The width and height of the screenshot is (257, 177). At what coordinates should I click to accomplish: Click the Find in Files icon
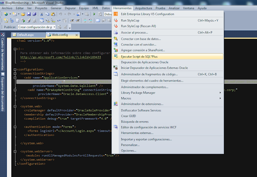click(100, 14)
